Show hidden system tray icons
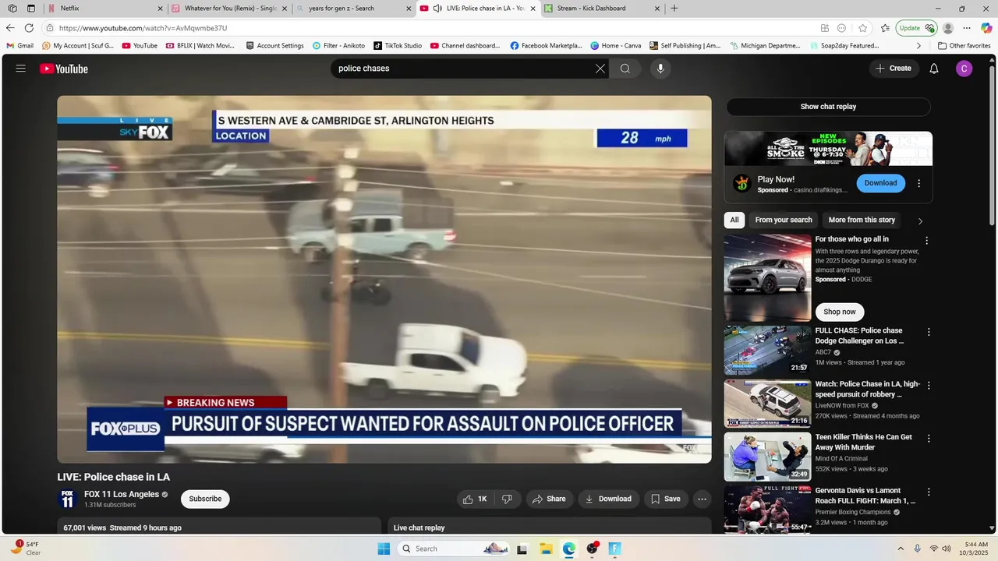Viewport: 998px width, 561px height. tap(901, 549)
